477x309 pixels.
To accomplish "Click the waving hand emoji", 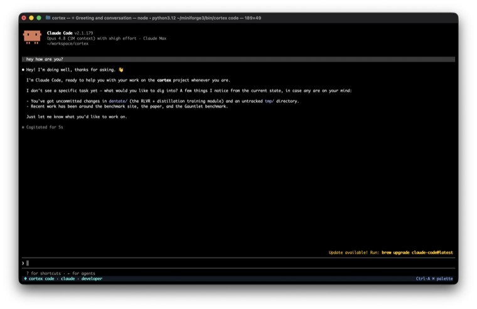I will click(x=121, y=70).
